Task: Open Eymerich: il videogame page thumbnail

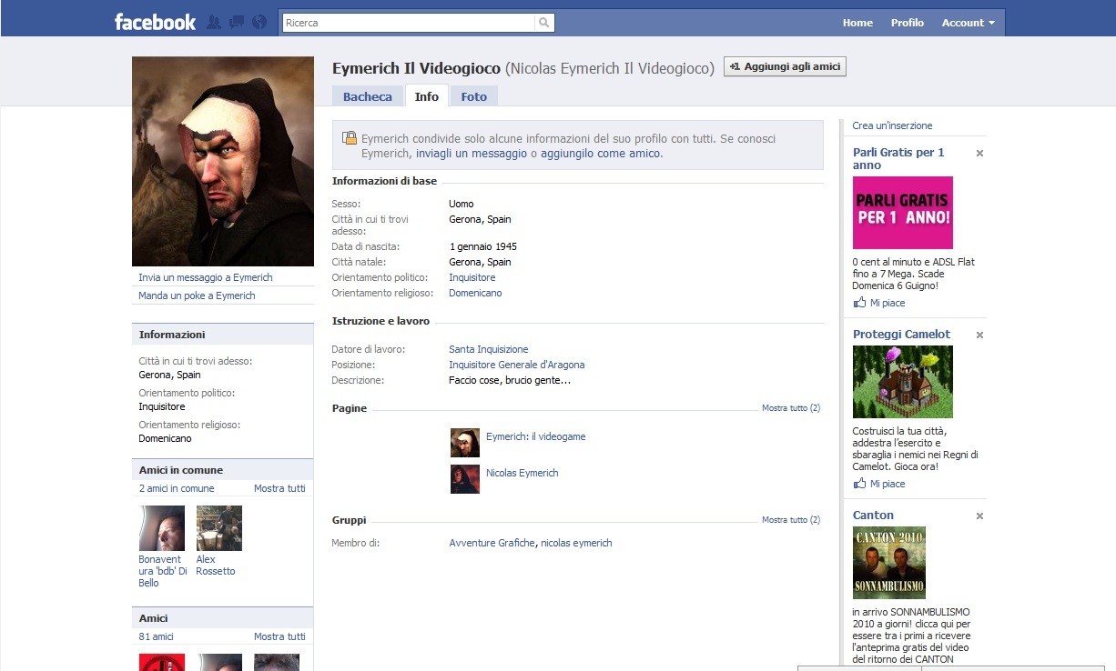Action: tap(465, 443)
